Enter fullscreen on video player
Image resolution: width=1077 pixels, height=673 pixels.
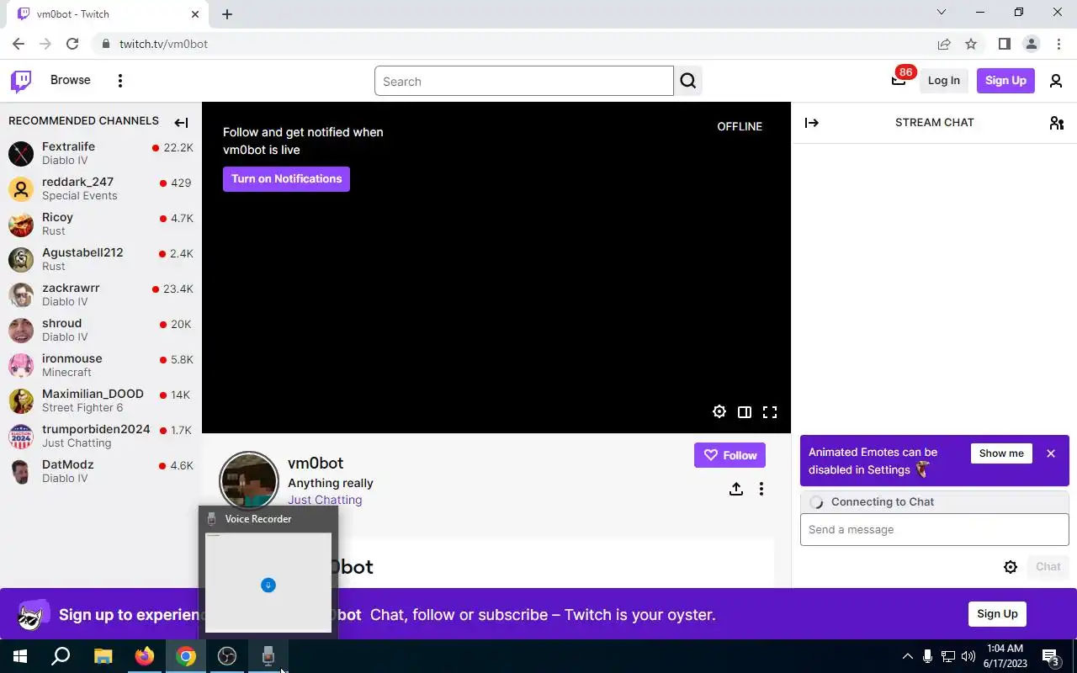click(770, 412)
